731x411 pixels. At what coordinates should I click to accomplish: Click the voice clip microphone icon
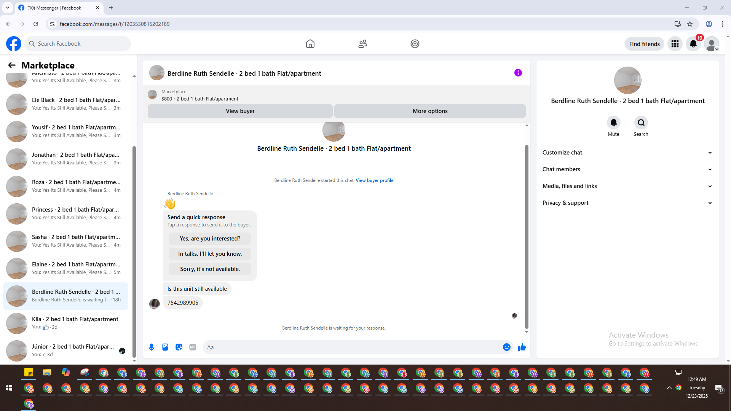coord(152,347)
